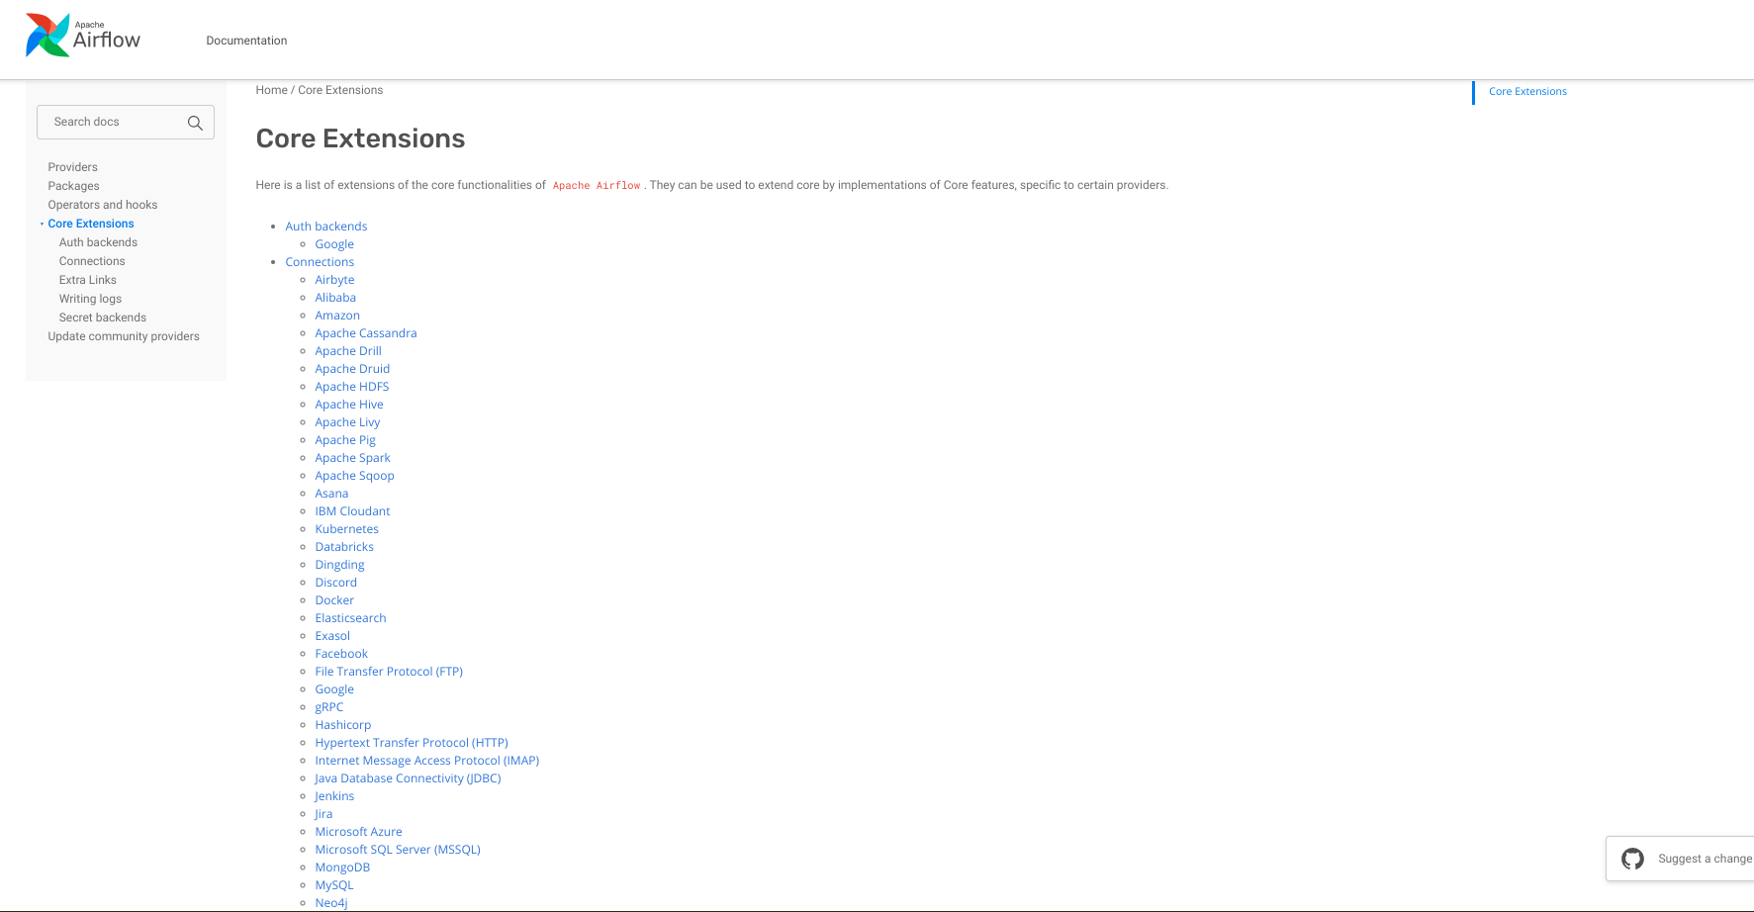
Task: Open Hypertext Transfer Protocol (HTTP) link
Action: coord(412,743)
